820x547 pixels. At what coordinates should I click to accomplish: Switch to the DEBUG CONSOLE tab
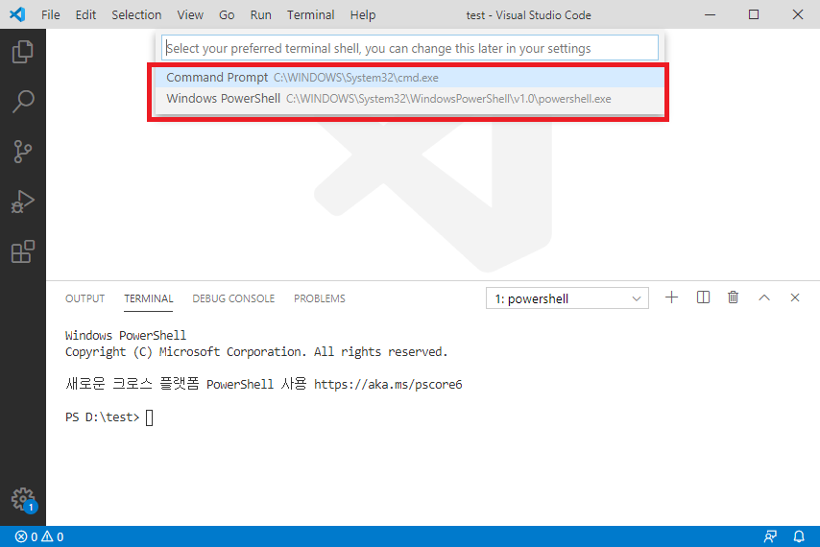tap(233, 298)
